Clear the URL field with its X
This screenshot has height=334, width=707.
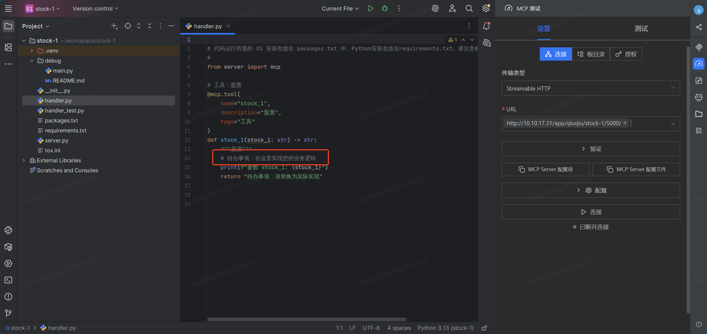click(x=625, y=123)
